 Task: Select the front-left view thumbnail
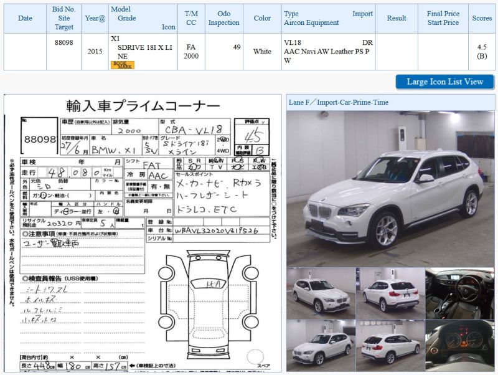pos(321,293)
